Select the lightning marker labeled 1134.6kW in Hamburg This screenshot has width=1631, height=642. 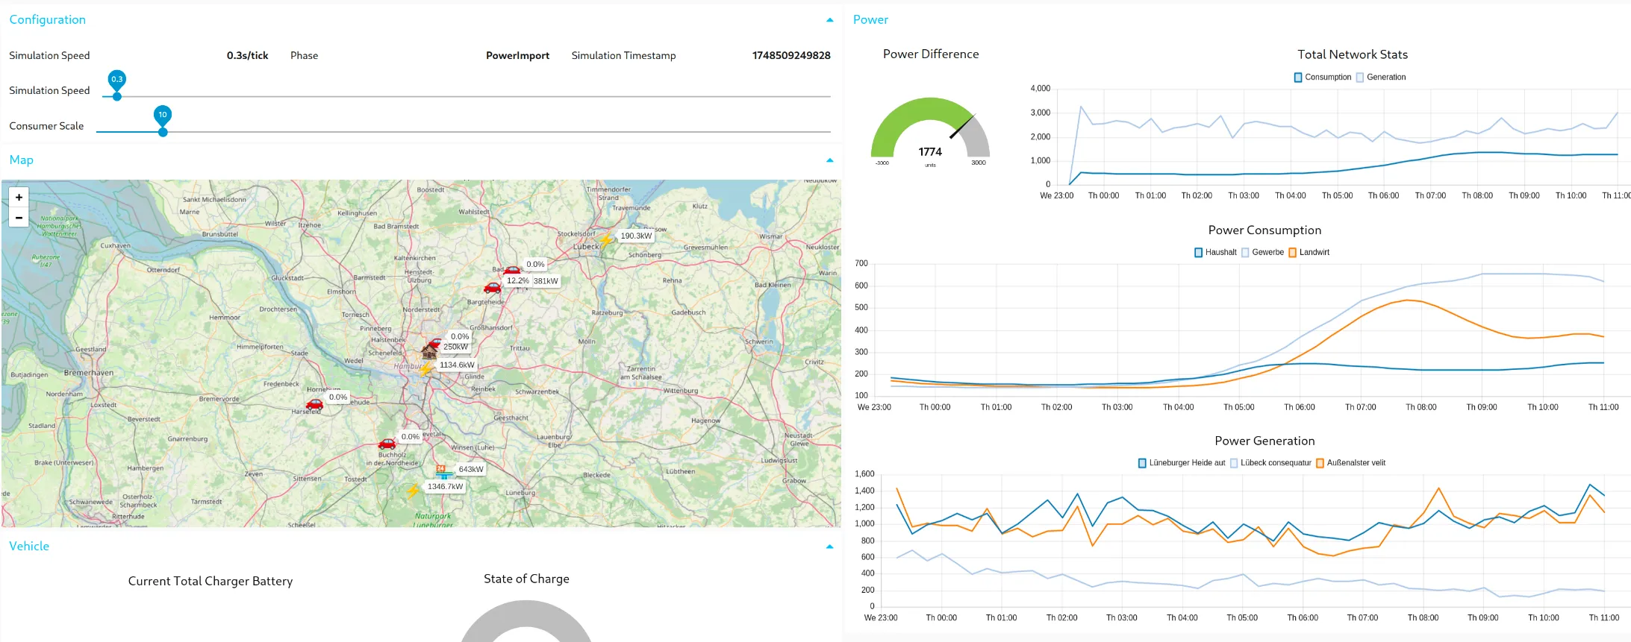[x=425, y=369]
